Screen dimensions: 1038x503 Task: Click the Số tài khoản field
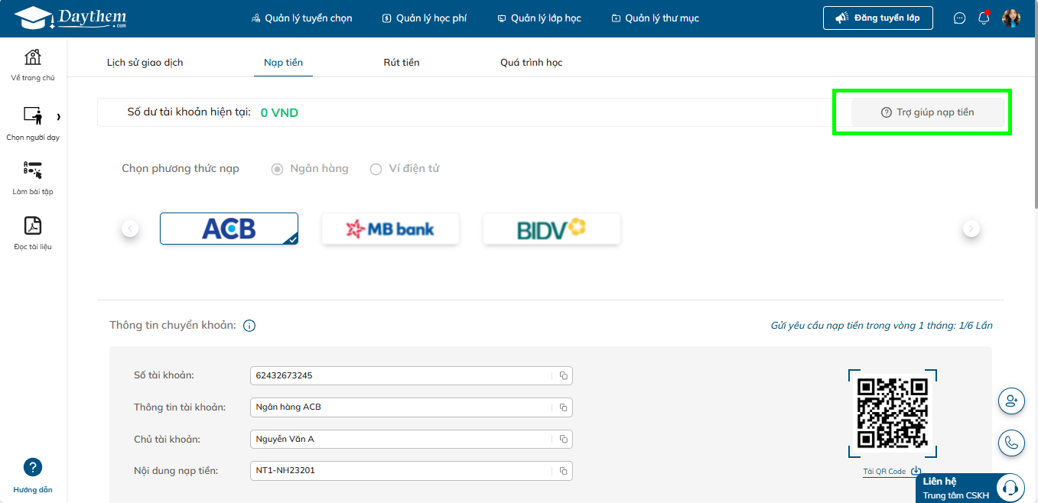[x=412, y=375]
